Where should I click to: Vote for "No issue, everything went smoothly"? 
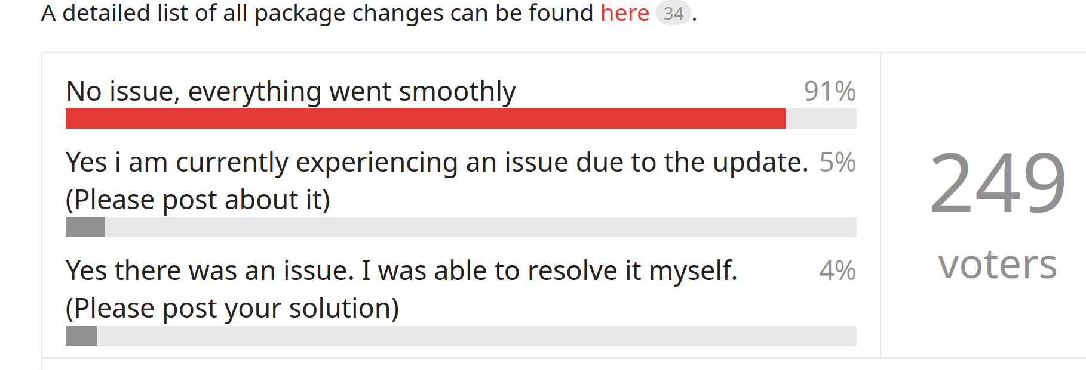(291, 91)
